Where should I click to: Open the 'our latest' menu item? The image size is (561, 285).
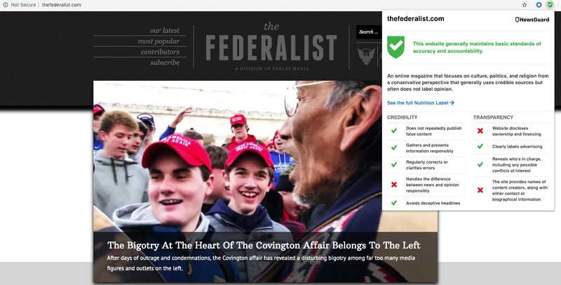coord(165,30)
